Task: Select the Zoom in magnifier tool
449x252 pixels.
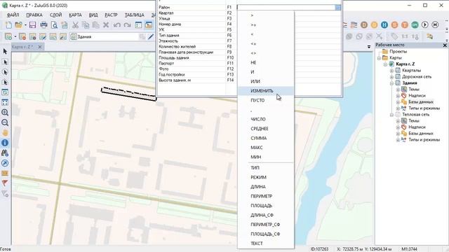Action: [5, 112]
